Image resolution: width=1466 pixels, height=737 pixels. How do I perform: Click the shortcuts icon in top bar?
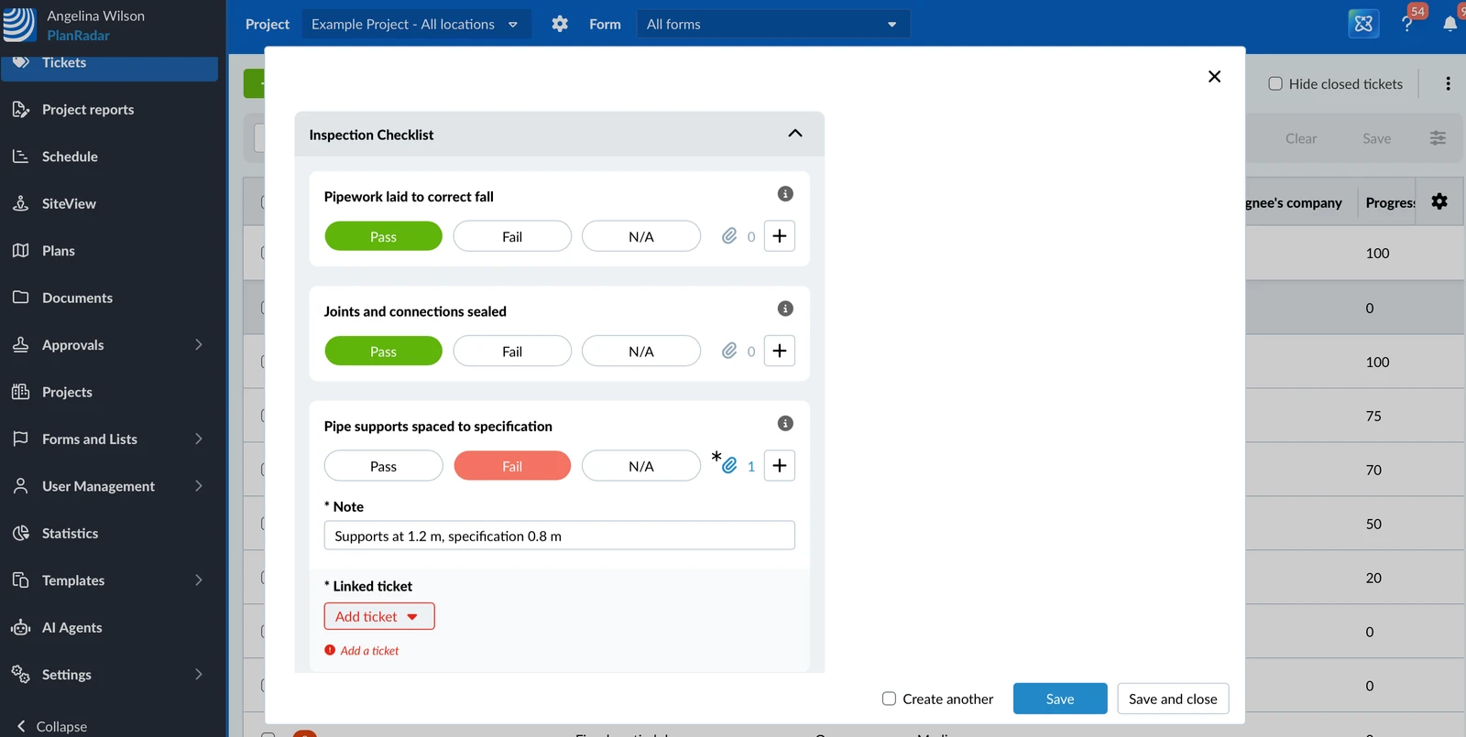pyautogui.click(x=1363, y=24)
